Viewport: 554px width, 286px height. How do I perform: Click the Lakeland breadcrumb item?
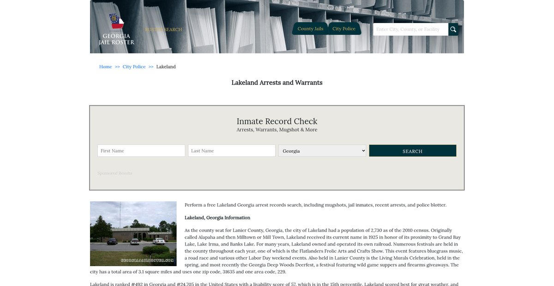point(166,67)
